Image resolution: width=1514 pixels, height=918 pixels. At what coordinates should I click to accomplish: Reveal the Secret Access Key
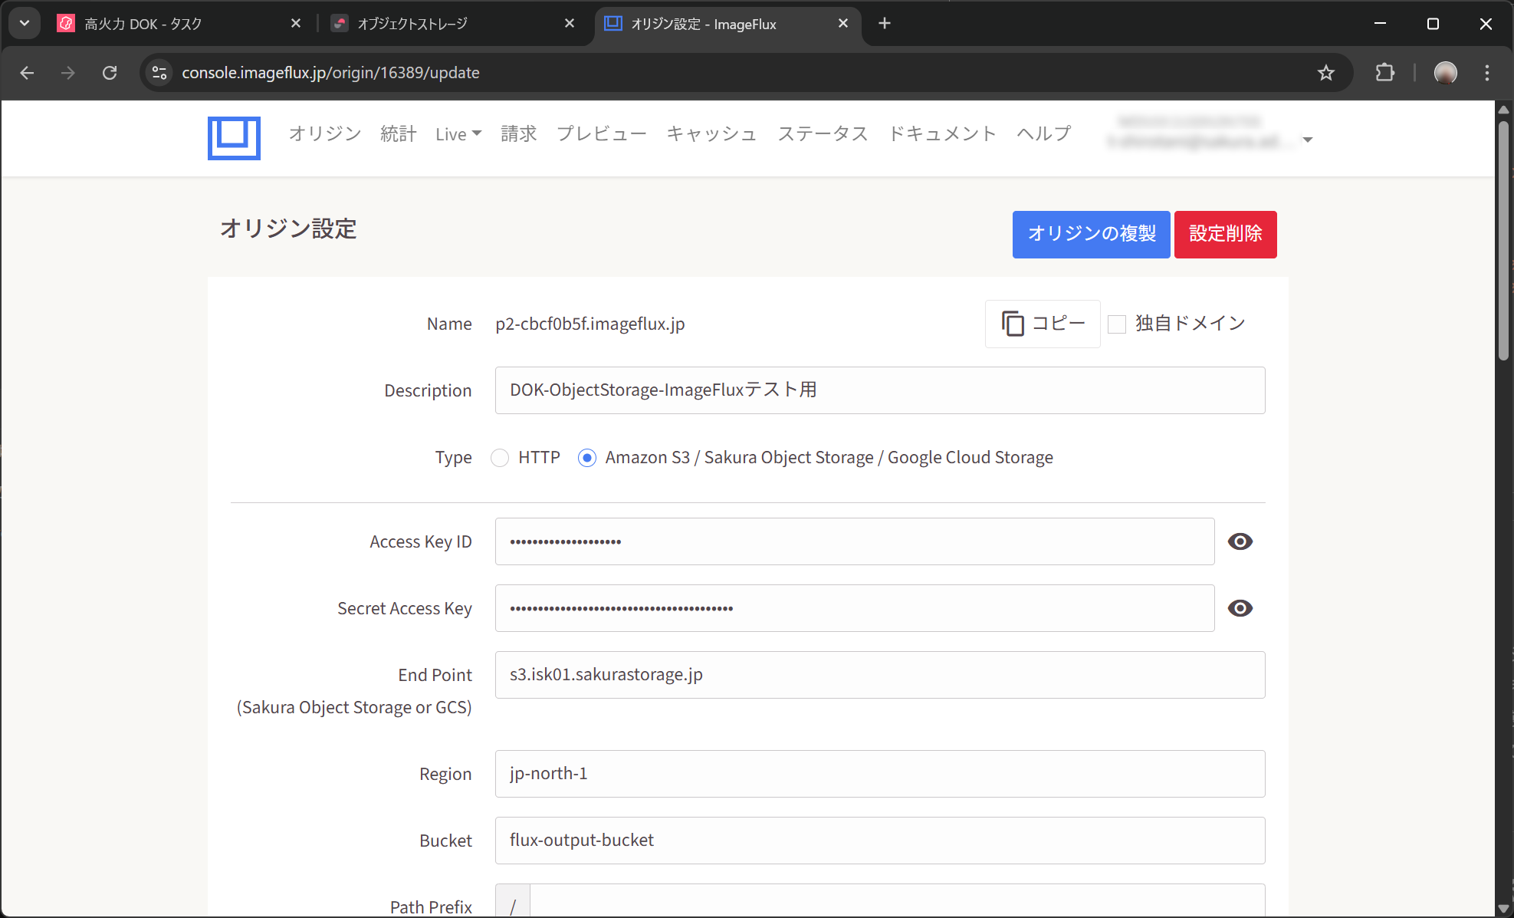[x=1240, y=608]
